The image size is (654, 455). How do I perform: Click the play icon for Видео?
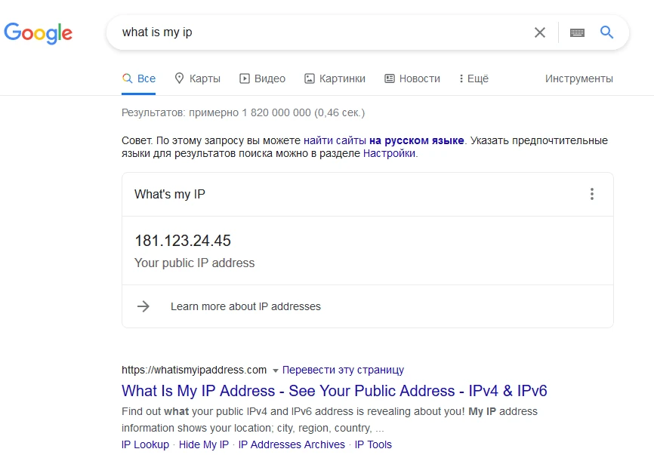pyautogui.click(x=245, y=78)
